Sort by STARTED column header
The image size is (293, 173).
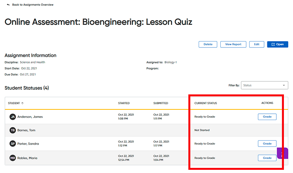click(124, 103)
